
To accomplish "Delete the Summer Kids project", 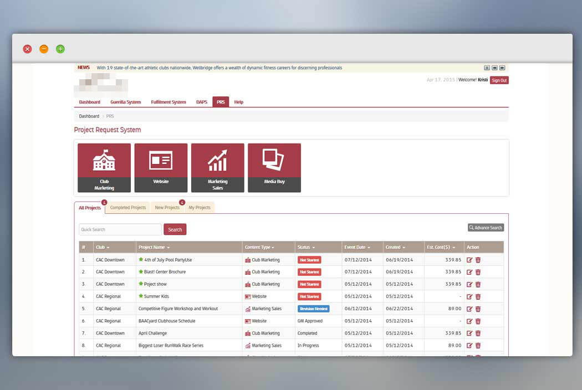I will click(478, 297).
